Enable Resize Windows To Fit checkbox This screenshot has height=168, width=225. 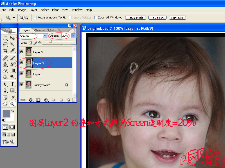pos(35,17)
